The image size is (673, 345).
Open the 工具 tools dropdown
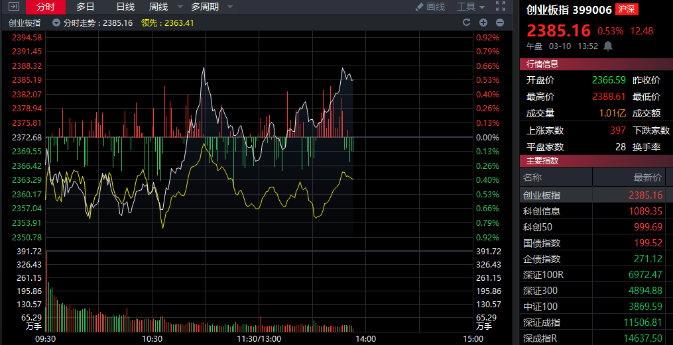(470, 7)
